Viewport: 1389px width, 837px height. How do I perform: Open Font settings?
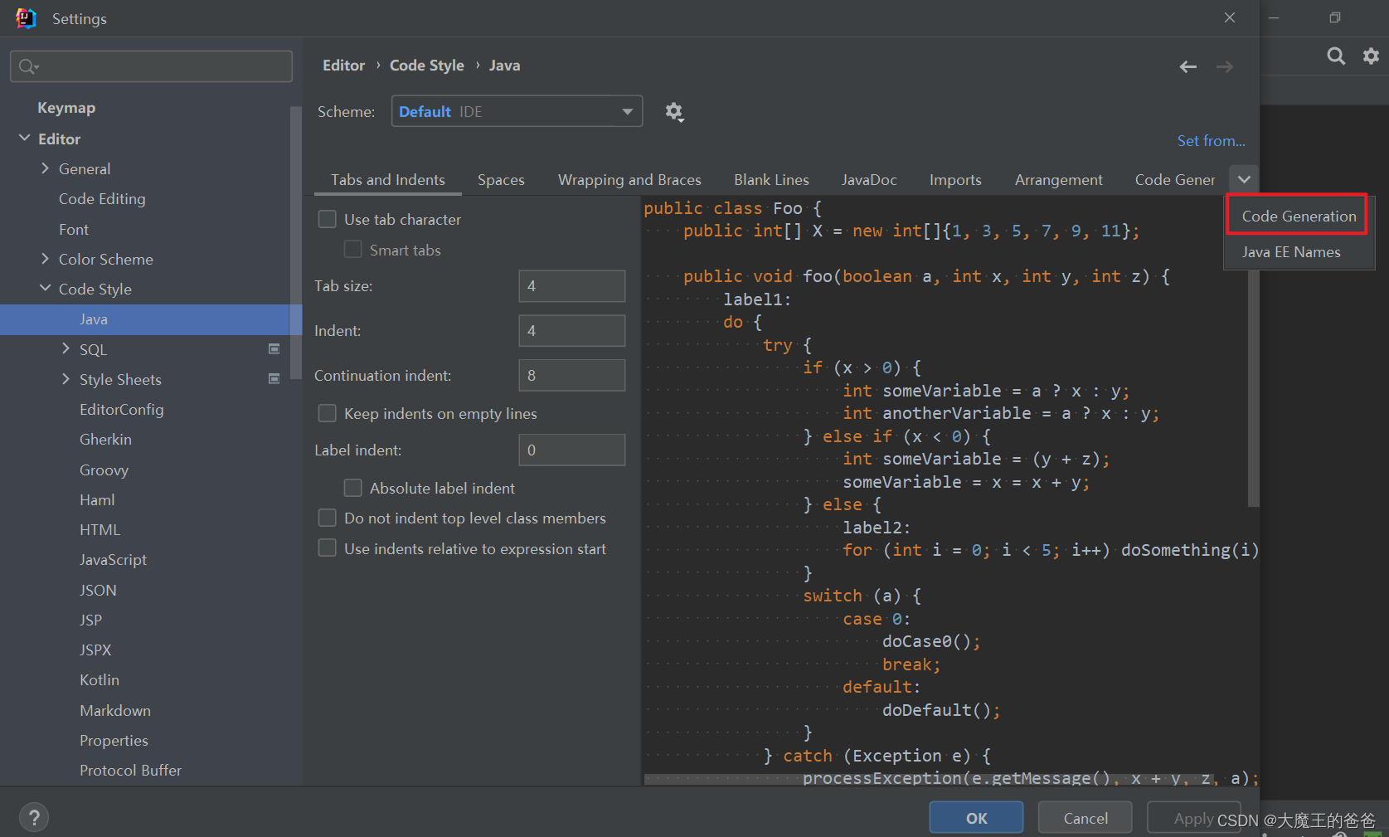pos(74,230)
